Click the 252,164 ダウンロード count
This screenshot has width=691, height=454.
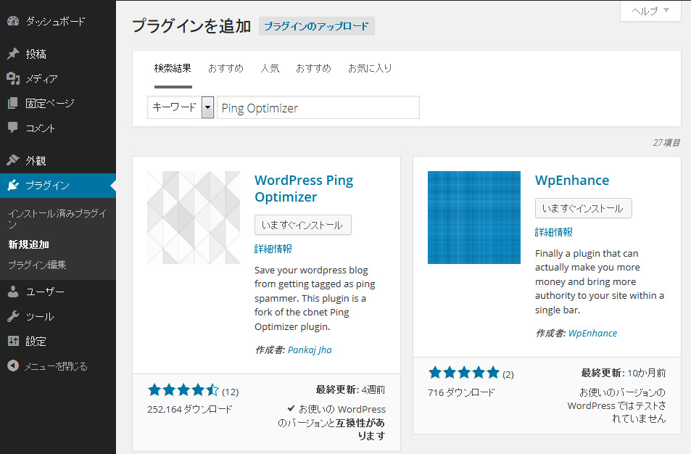click(190, 410)
